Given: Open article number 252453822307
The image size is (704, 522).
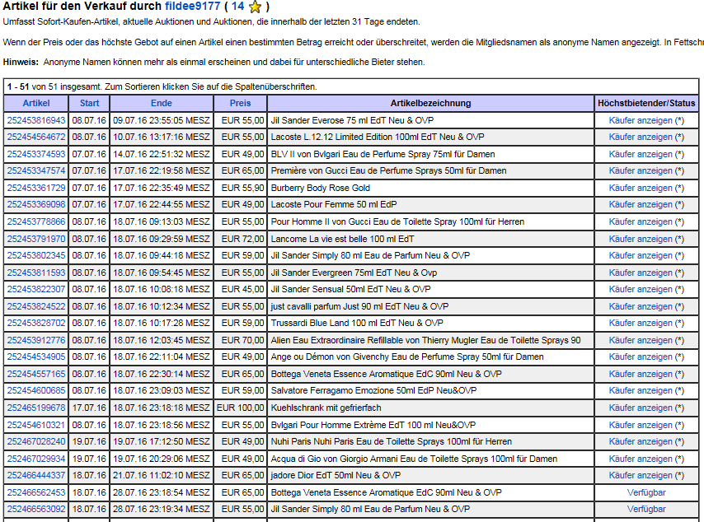Looking at the screenshot, I should (36, 289).
